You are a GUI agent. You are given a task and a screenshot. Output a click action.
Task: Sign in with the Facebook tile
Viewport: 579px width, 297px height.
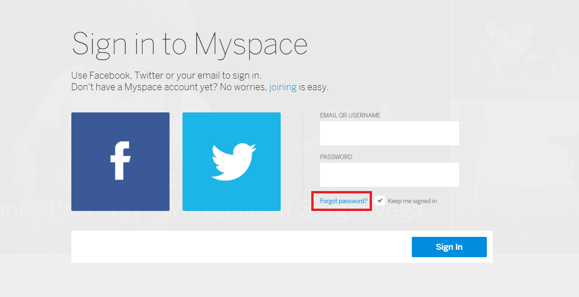(x=120, y=161)
